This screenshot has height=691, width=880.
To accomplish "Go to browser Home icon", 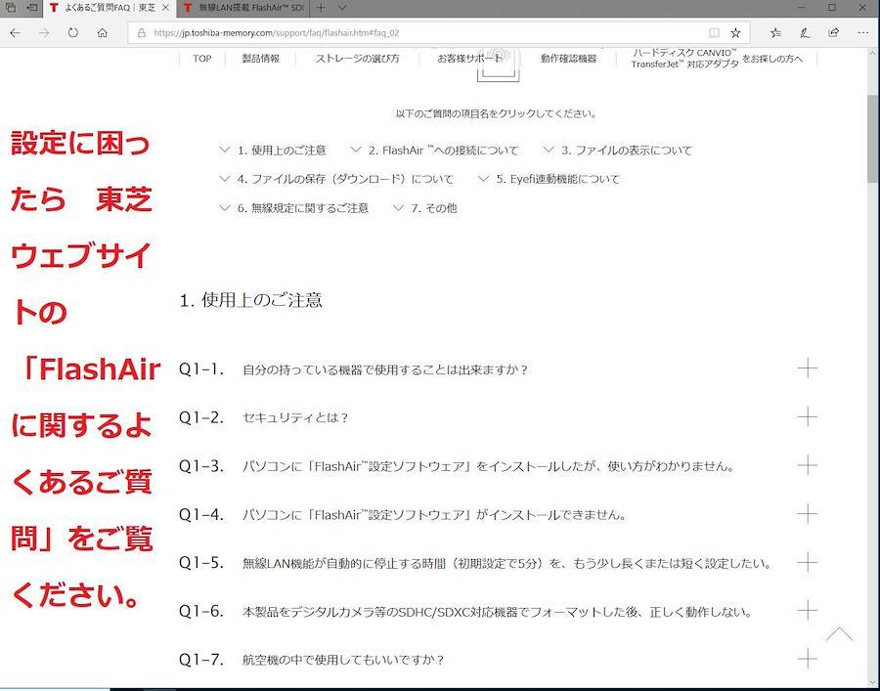I will [x=102, y=33].
